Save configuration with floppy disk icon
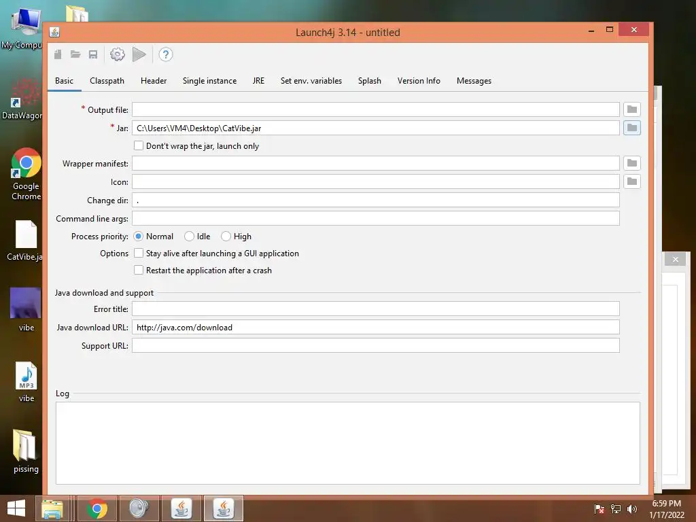The width and height of the screenshot is (696, 522). point(92,54)
